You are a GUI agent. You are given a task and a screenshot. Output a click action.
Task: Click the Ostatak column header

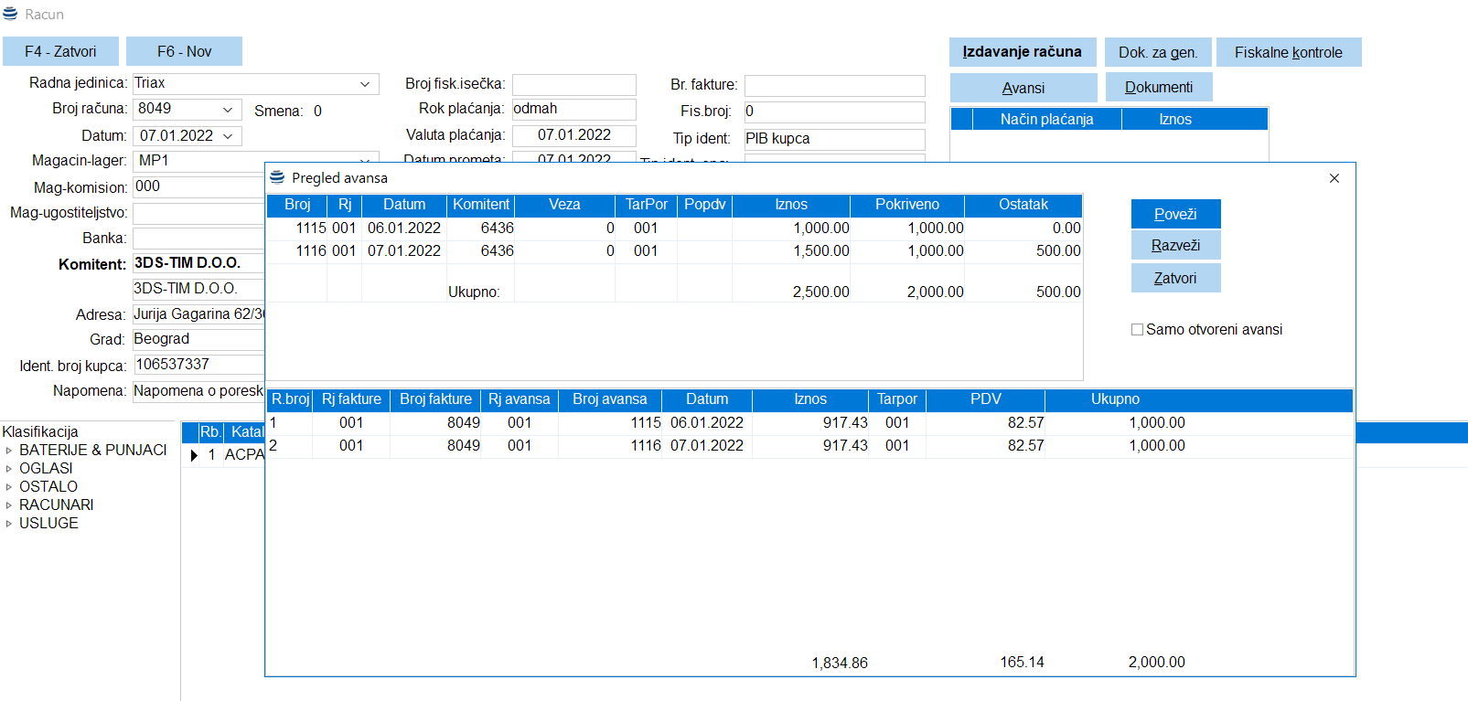pyautogui.click(x=1023, y=205)
